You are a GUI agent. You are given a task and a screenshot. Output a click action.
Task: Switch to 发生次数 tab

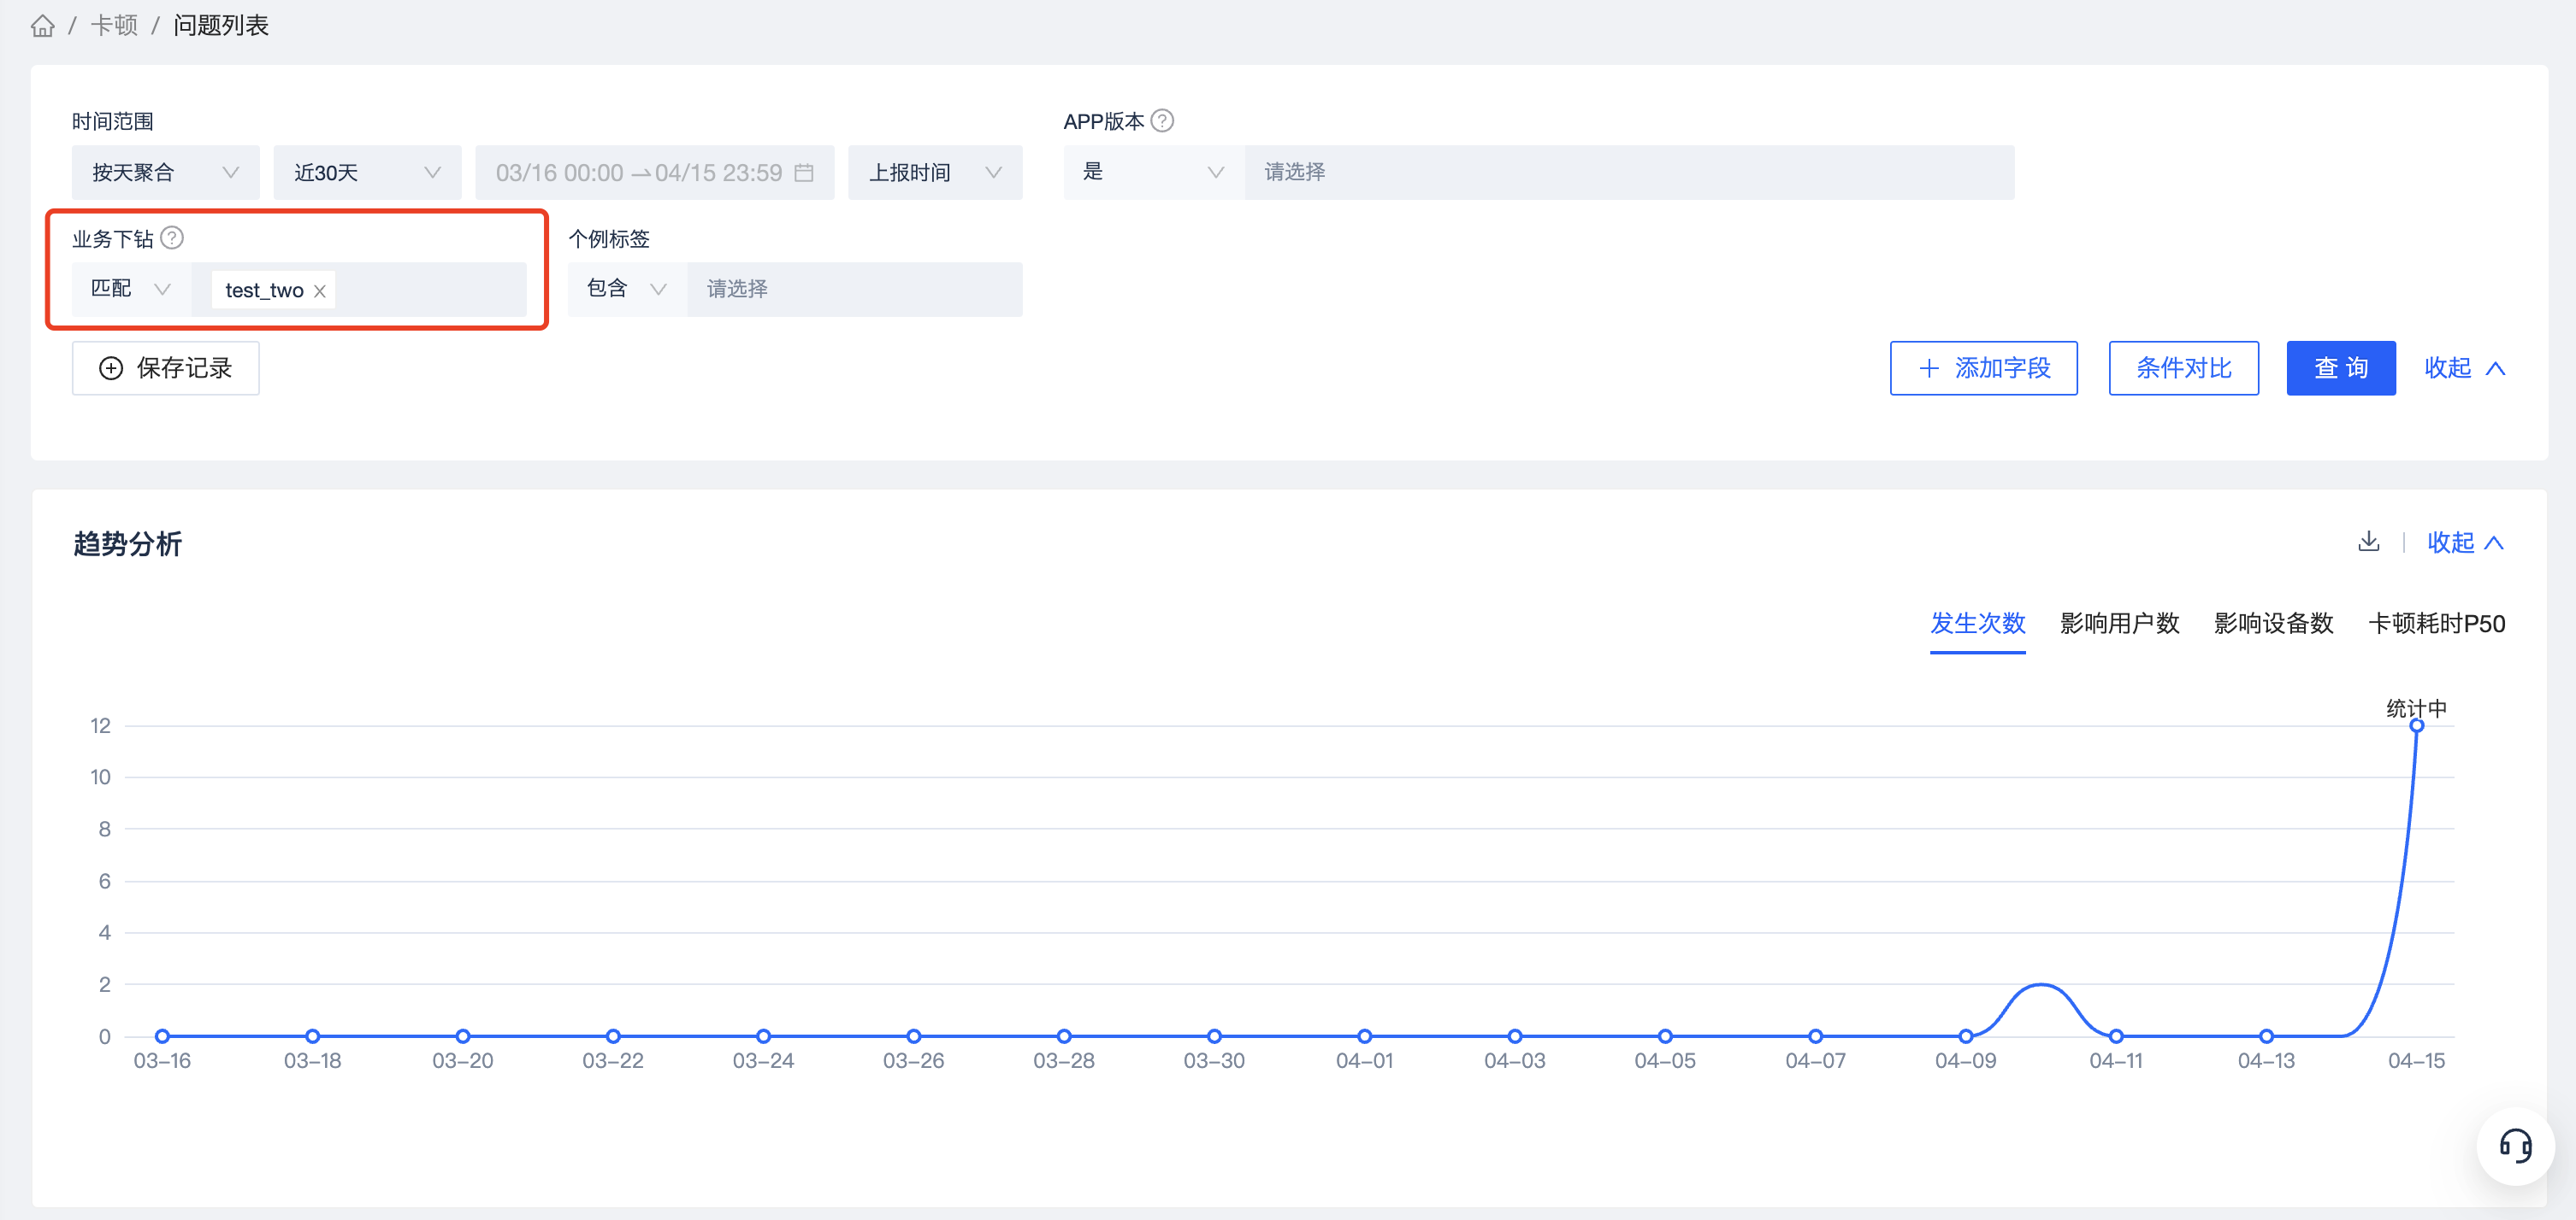click(1977, 624)
